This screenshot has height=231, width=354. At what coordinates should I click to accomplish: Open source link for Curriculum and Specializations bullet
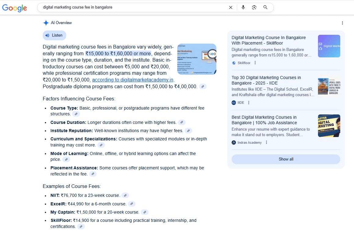101,145
